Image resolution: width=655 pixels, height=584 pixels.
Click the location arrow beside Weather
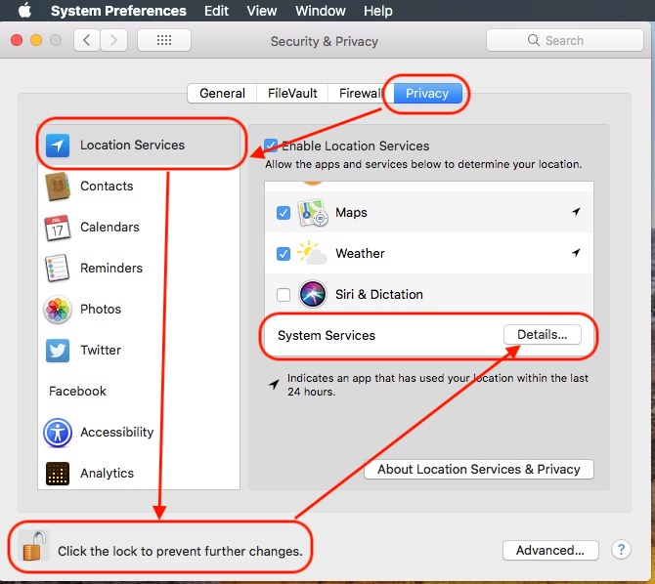point(576,253)
